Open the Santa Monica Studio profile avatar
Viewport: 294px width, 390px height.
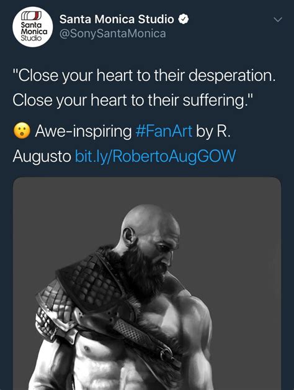point(32,27)
